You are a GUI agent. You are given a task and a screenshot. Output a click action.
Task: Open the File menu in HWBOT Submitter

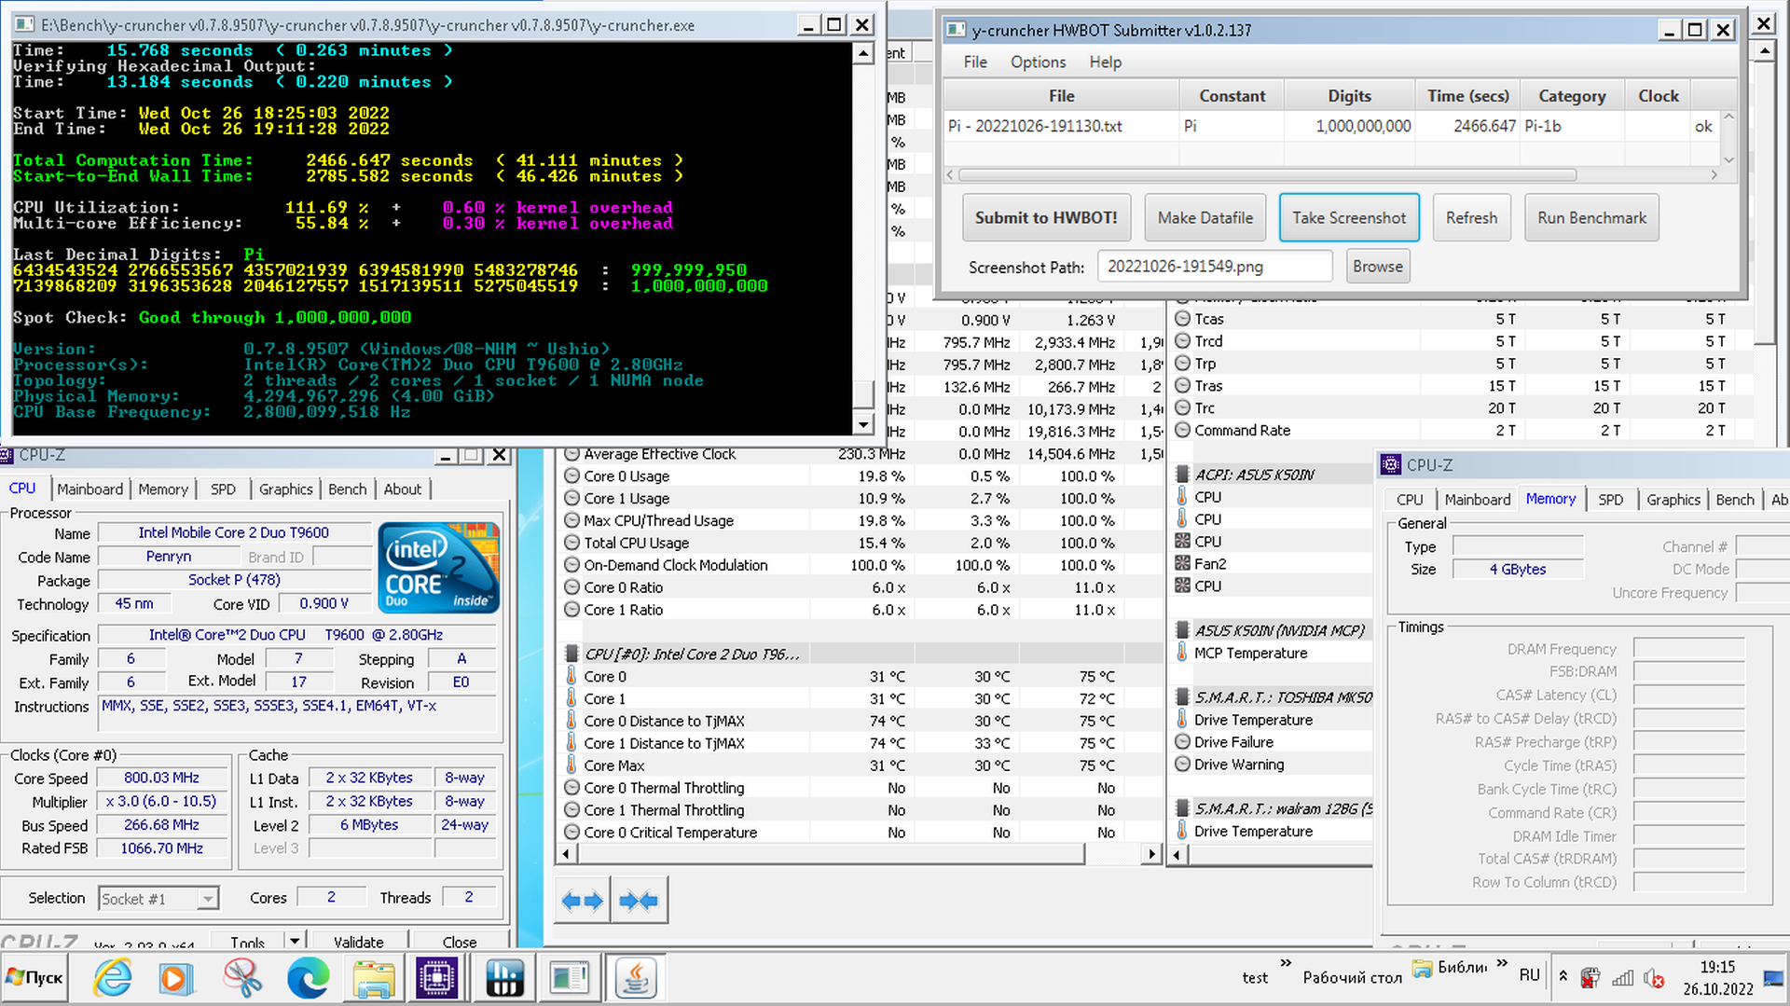pyautogui.click(x=975, y=62)
